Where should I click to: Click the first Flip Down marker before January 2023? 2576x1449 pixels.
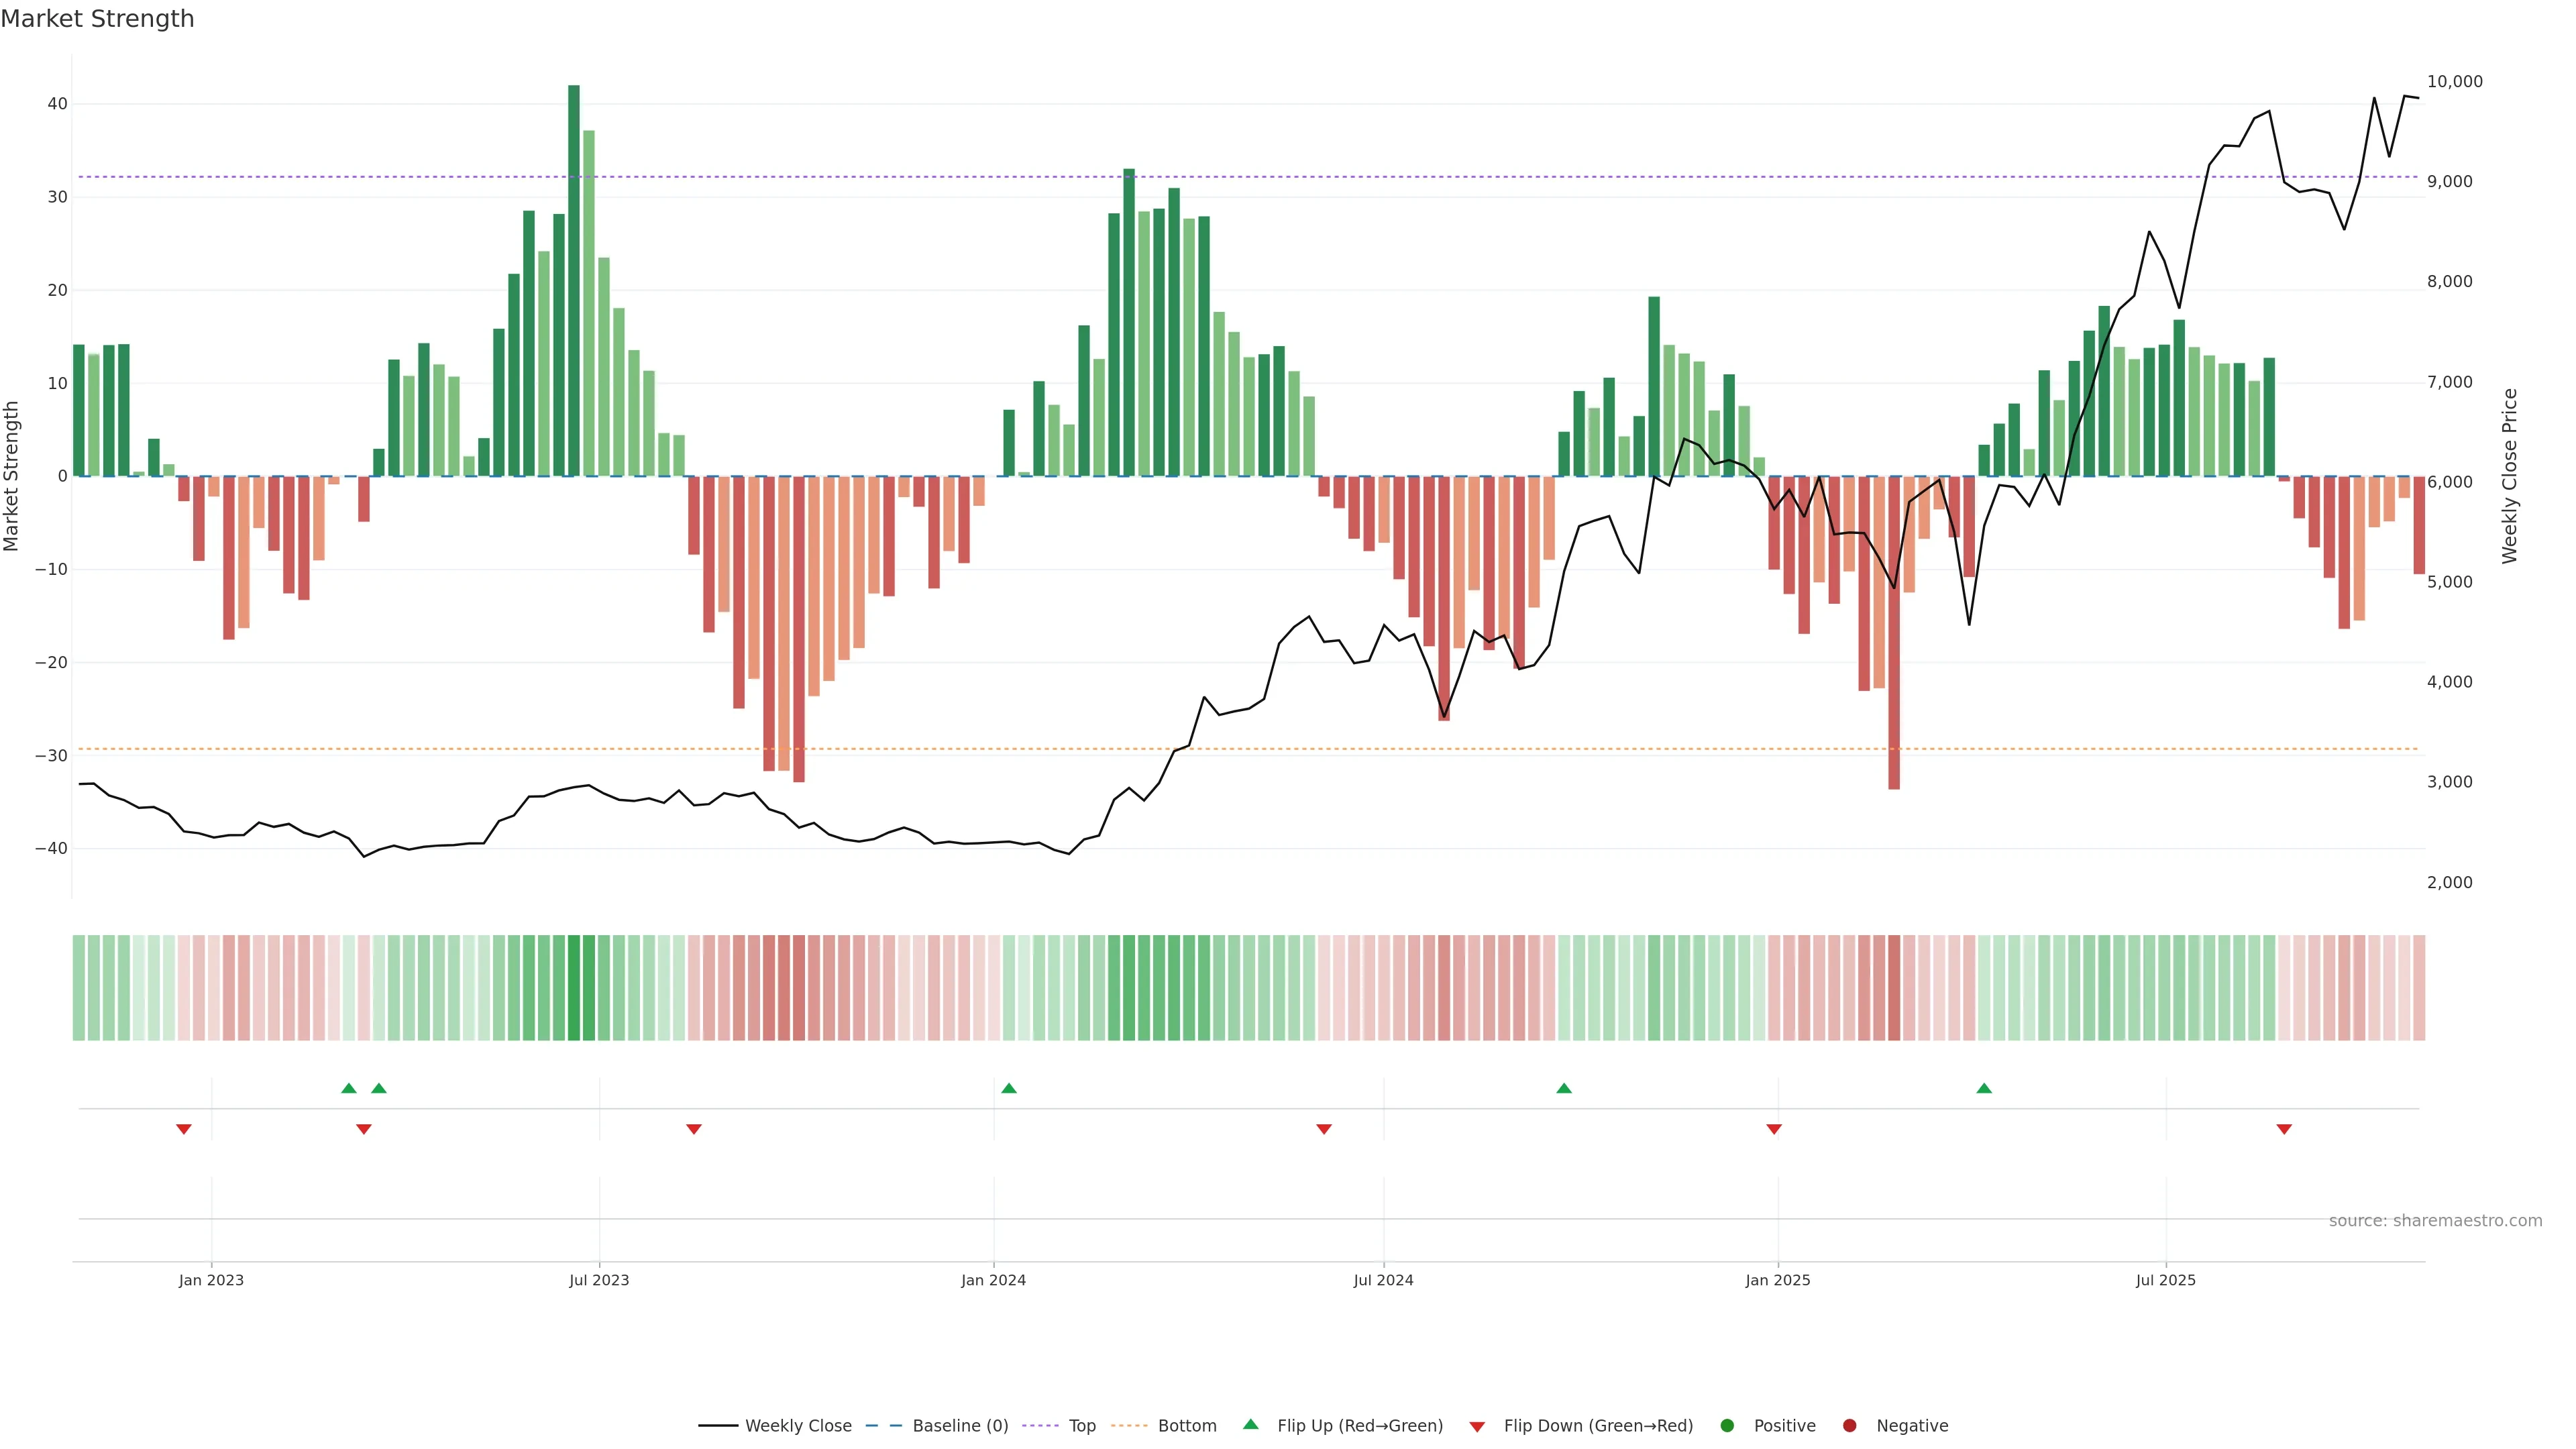184,1129
